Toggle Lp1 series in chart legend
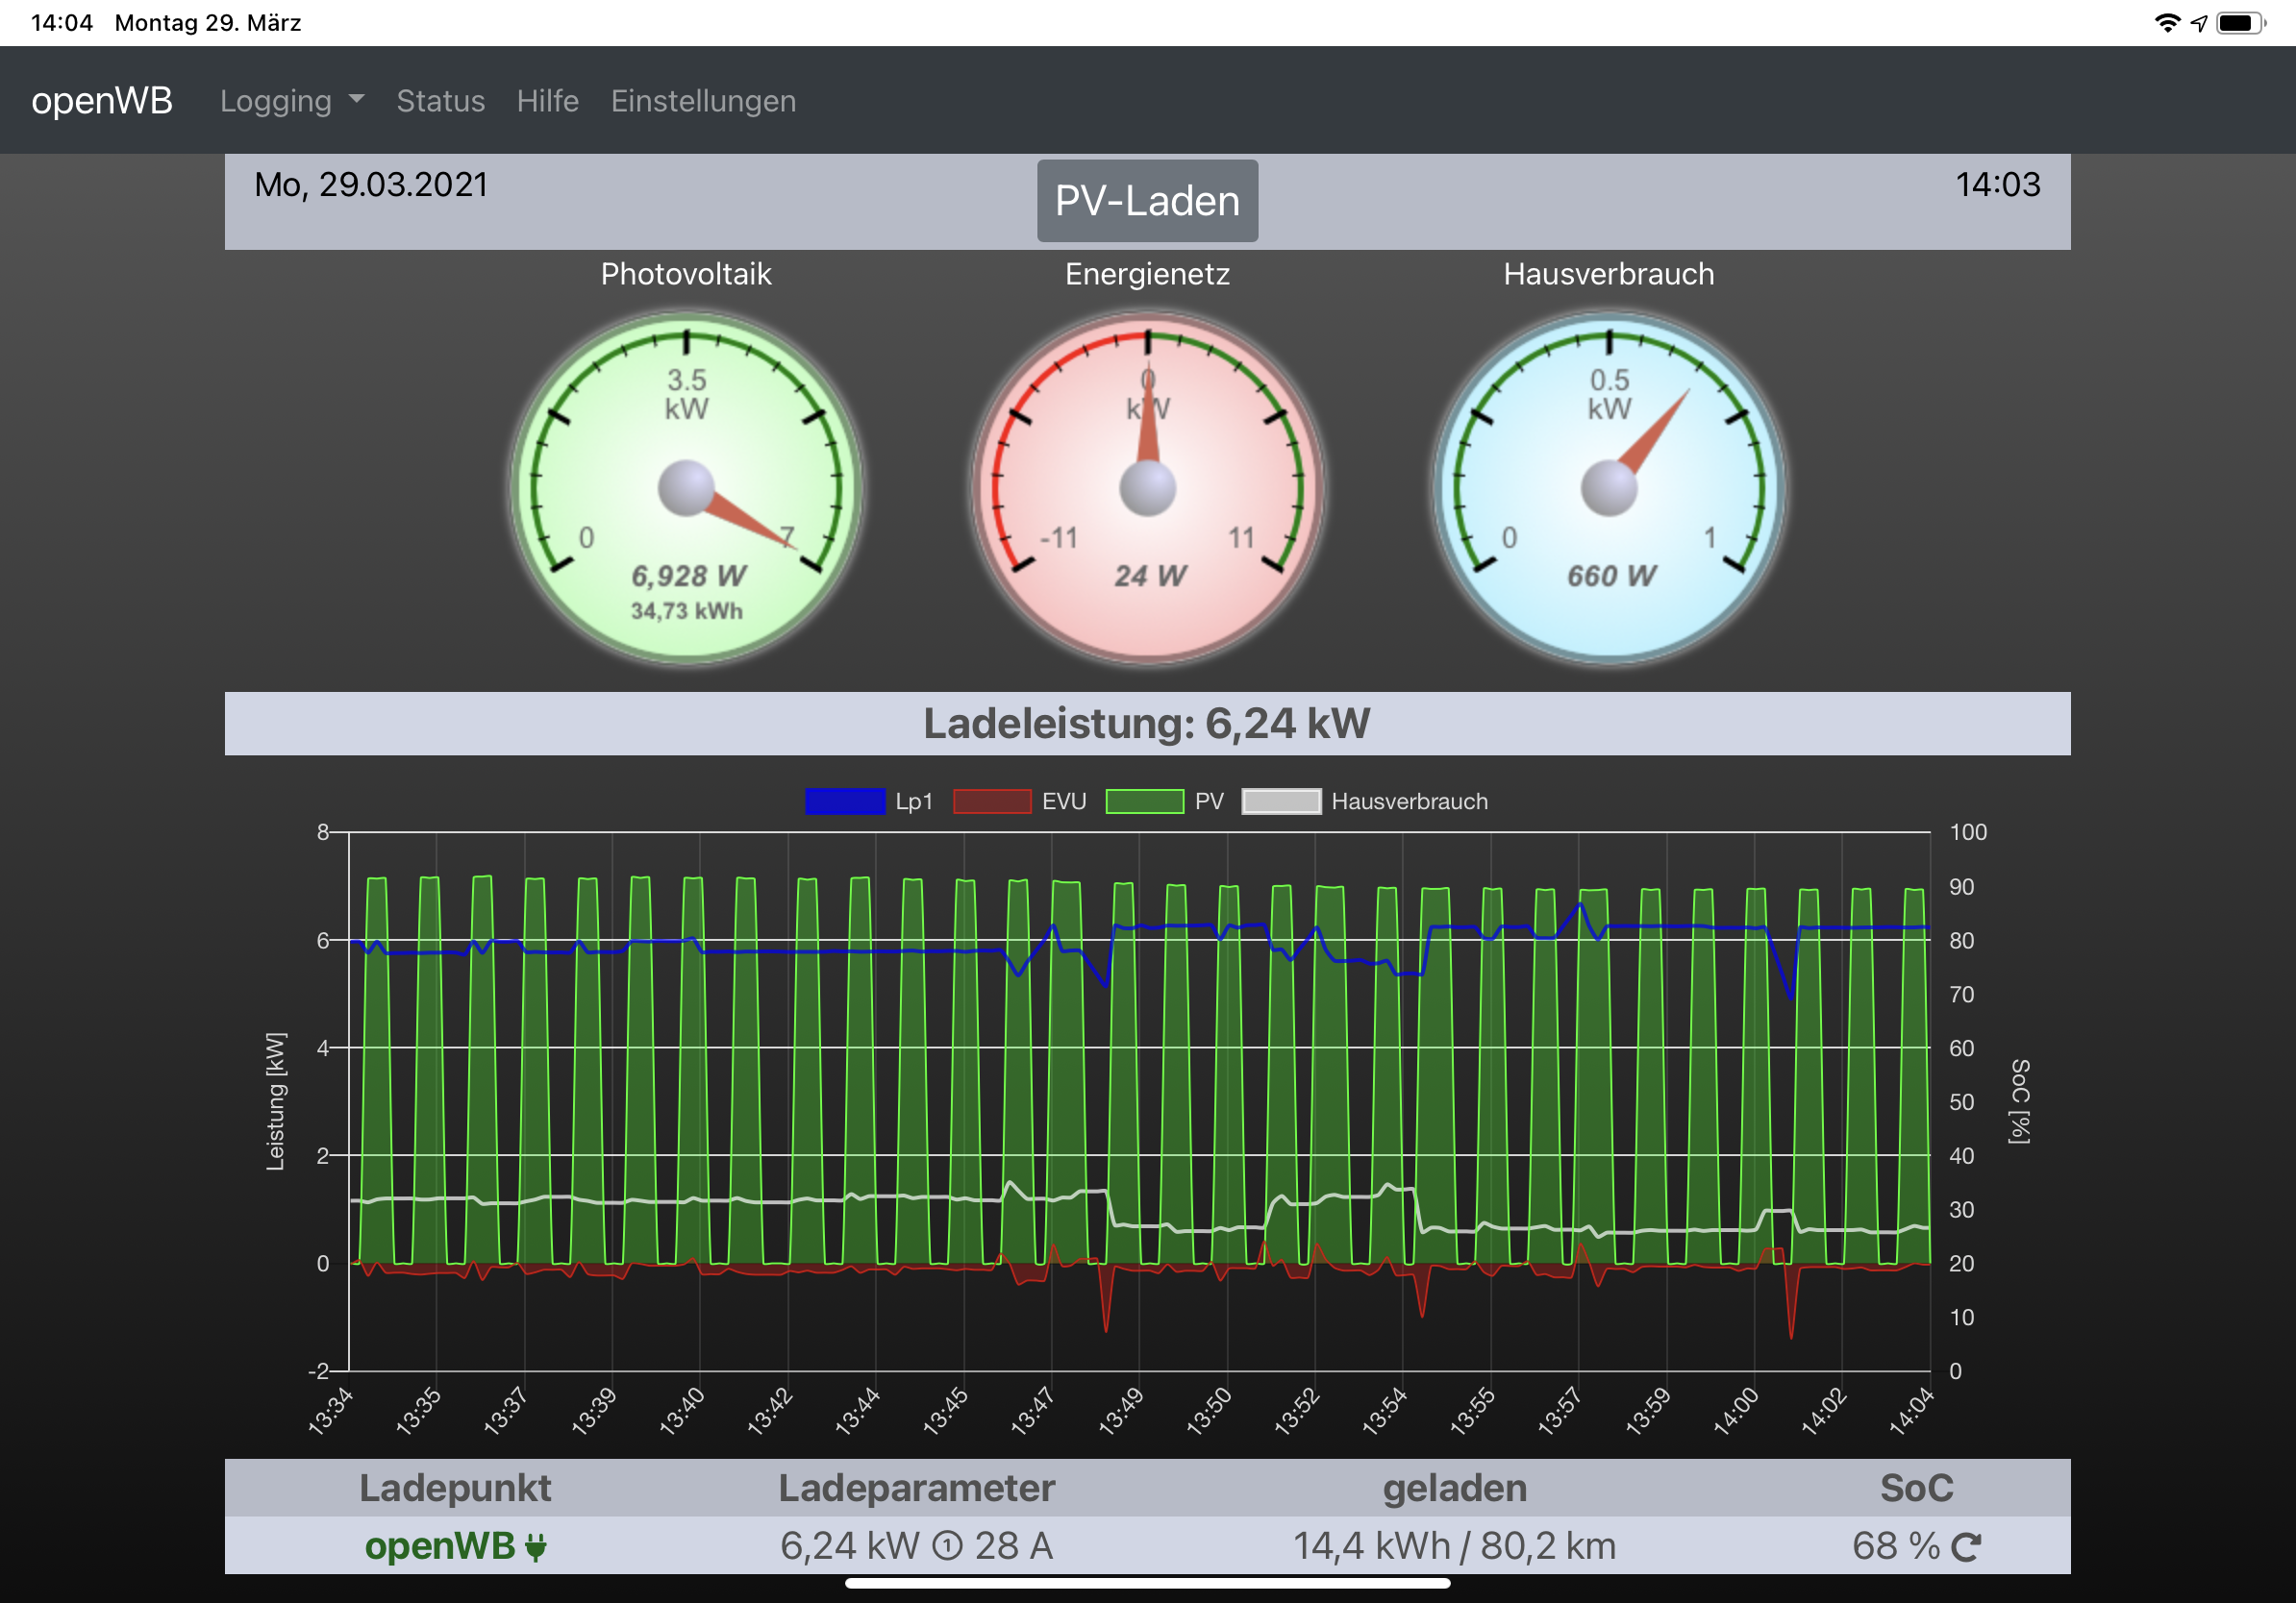 (x=845, y=801)
